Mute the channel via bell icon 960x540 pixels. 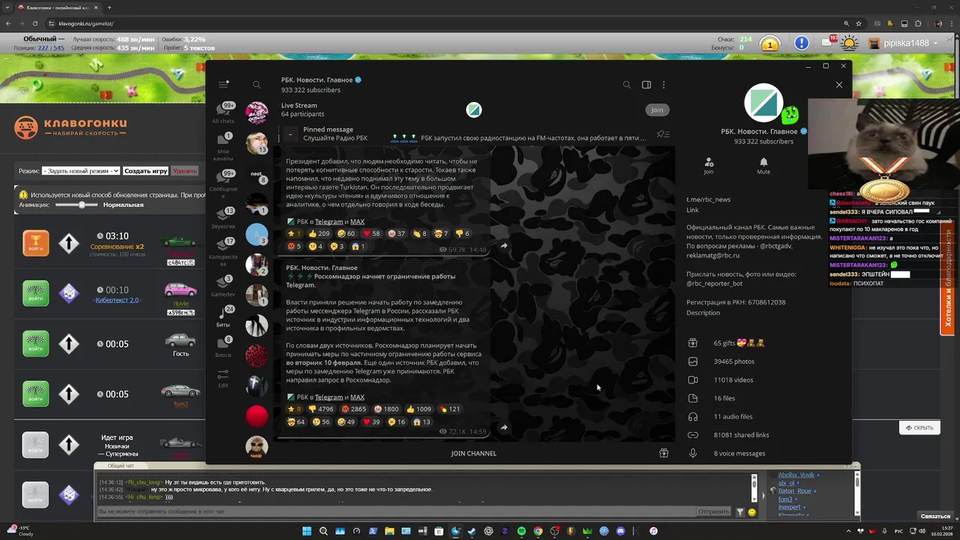pos(763,166)
